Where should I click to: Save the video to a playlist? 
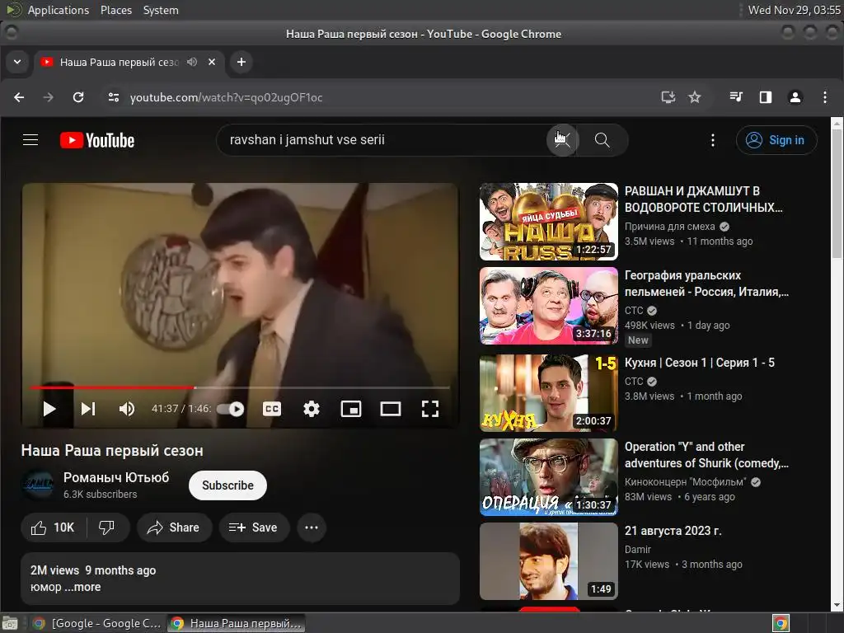click(254, 527)
